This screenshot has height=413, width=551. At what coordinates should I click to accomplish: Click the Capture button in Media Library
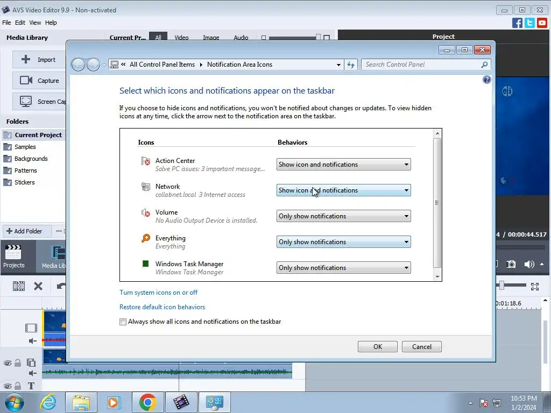click(39, 81)
